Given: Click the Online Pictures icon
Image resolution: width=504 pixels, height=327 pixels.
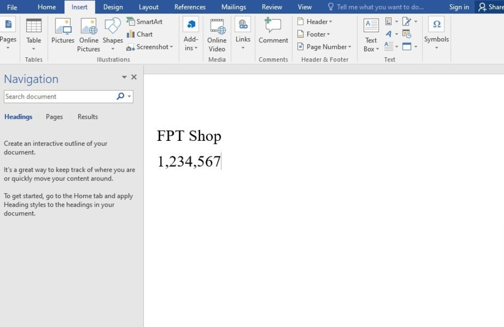Looking at the screenshot, I should click(x=89, y=26).
